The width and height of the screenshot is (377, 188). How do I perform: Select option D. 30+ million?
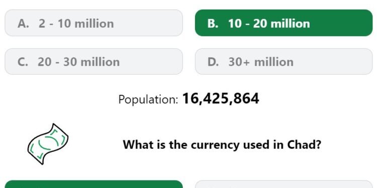pyautogui.click(x=284, y=62)
